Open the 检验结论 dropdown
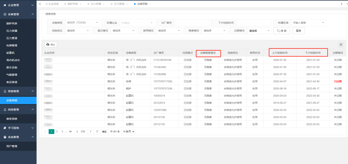 [78, 31]
